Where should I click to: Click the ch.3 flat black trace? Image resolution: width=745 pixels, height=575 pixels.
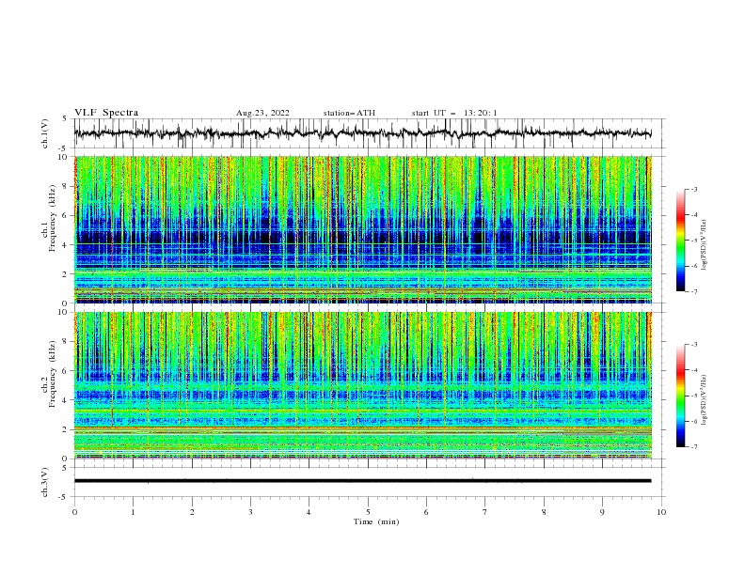coord(362,481)
